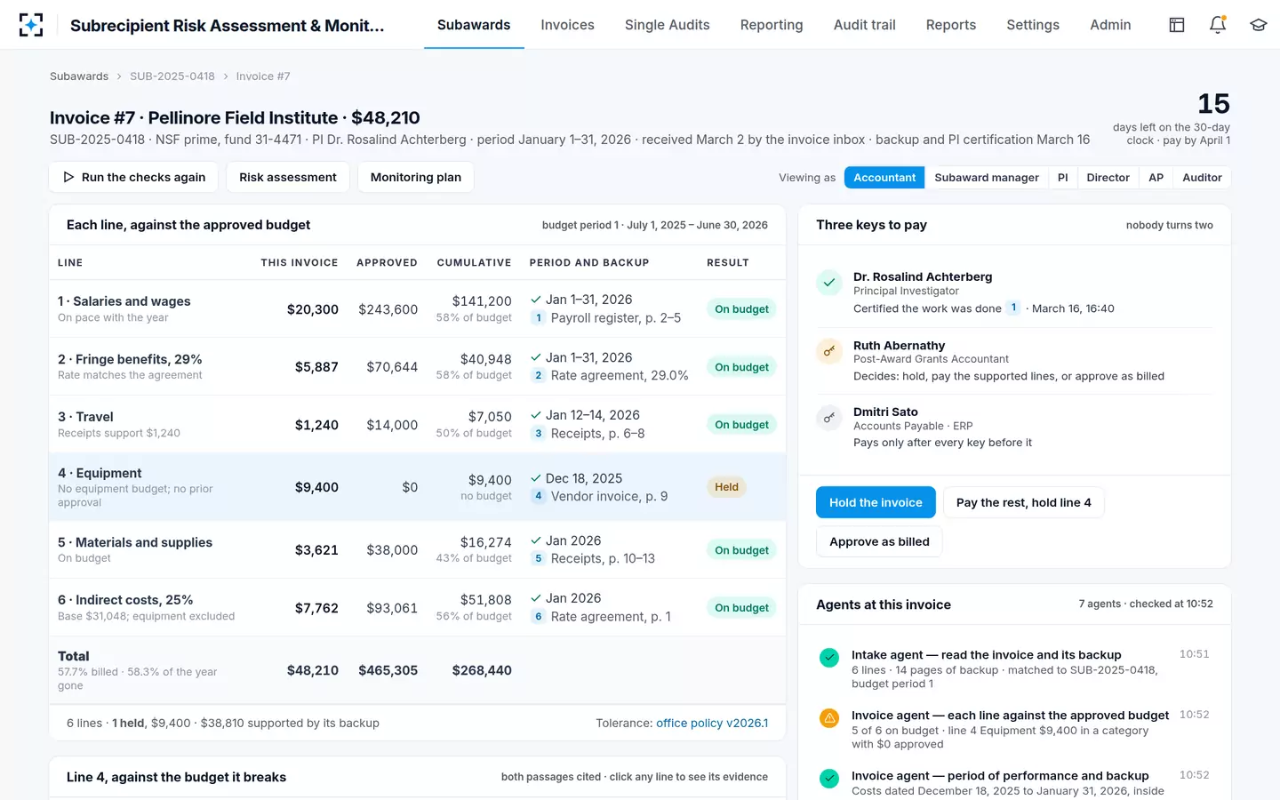Switch viewing role to Subaward manager

click(987, 178)
